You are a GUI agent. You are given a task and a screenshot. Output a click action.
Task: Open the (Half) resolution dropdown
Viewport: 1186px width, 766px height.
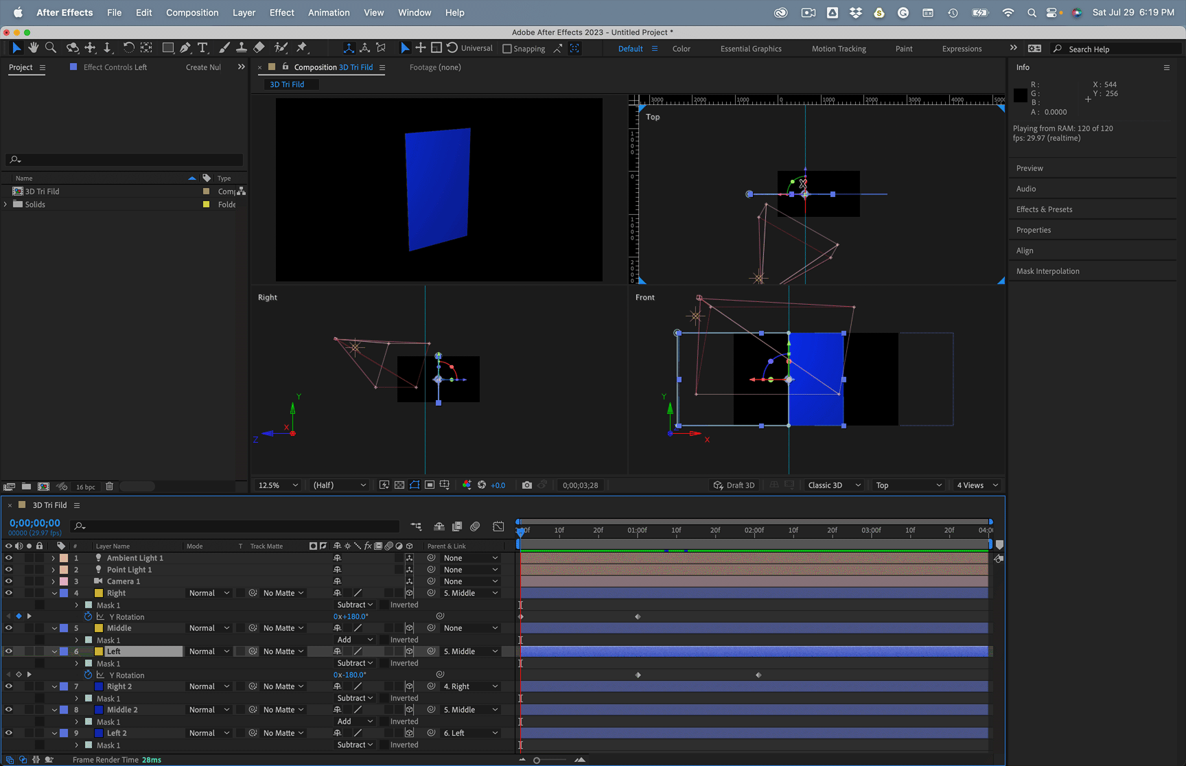[340, 485]
